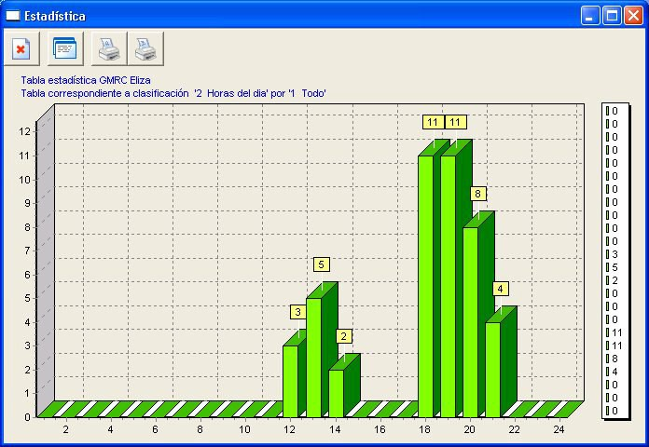
Task: Click the horizontal axis label '10'
Action: click(244, 429)
